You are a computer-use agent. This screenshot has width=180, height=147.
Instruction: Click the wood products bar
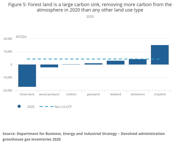pyautogui.click(x=49, y=66)
